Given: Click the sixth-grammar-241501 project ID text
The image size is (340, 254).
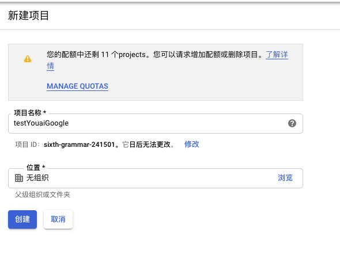Looking at the screenshot, I should (79, 145).
